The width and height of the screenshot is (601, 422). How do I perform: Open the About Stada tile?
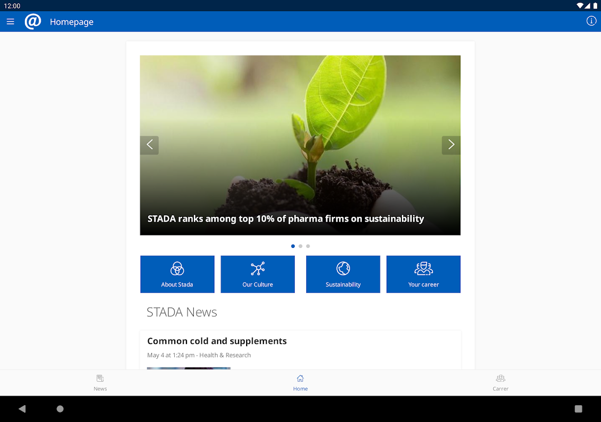(x=177, y=274)
